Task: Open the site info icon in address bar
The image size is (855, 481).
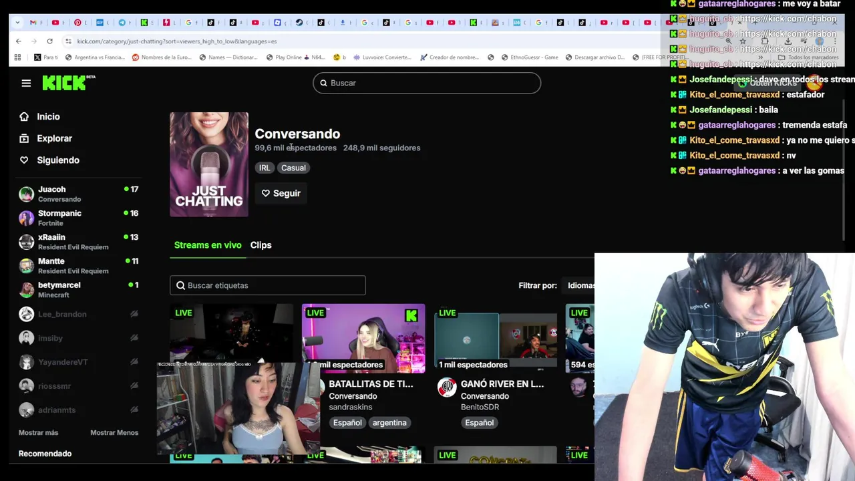Action: [68, 41]
